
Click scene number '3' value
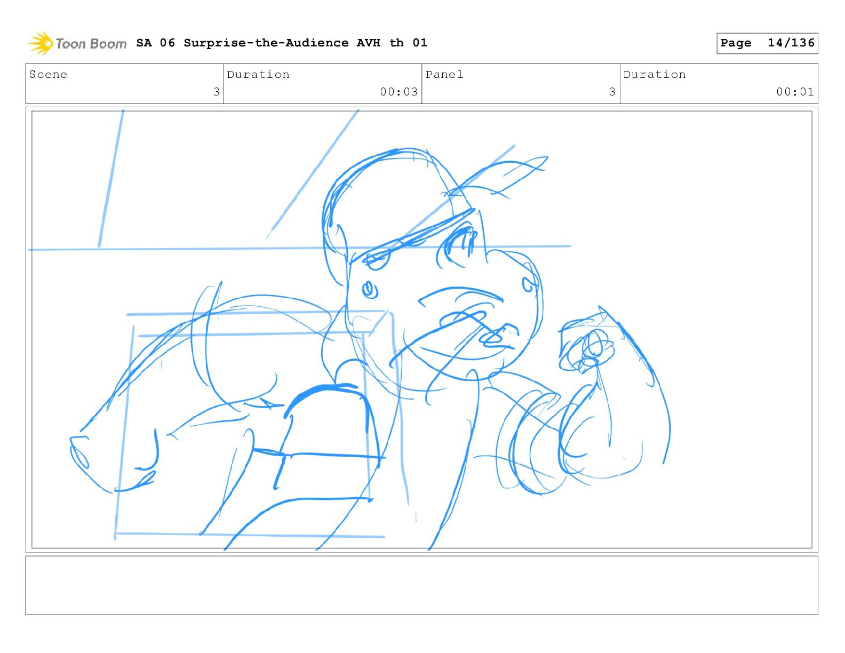(217, 92)
